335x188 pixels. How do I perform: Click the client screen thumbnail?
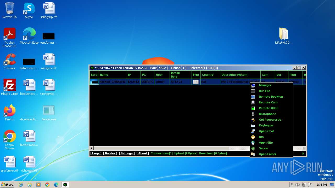coord(94,82)
